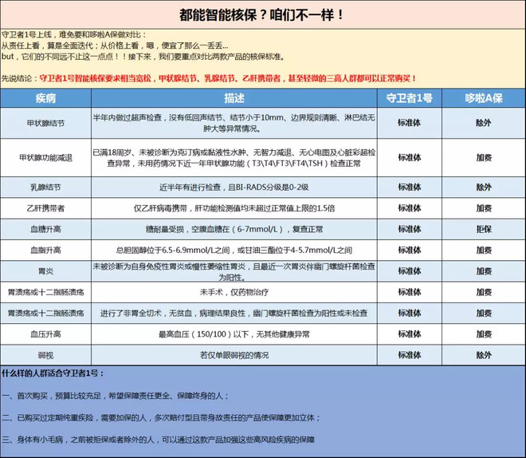
Task: Select "标准体" in the 非胃全切术 row
Action: (x=410, y=313)
